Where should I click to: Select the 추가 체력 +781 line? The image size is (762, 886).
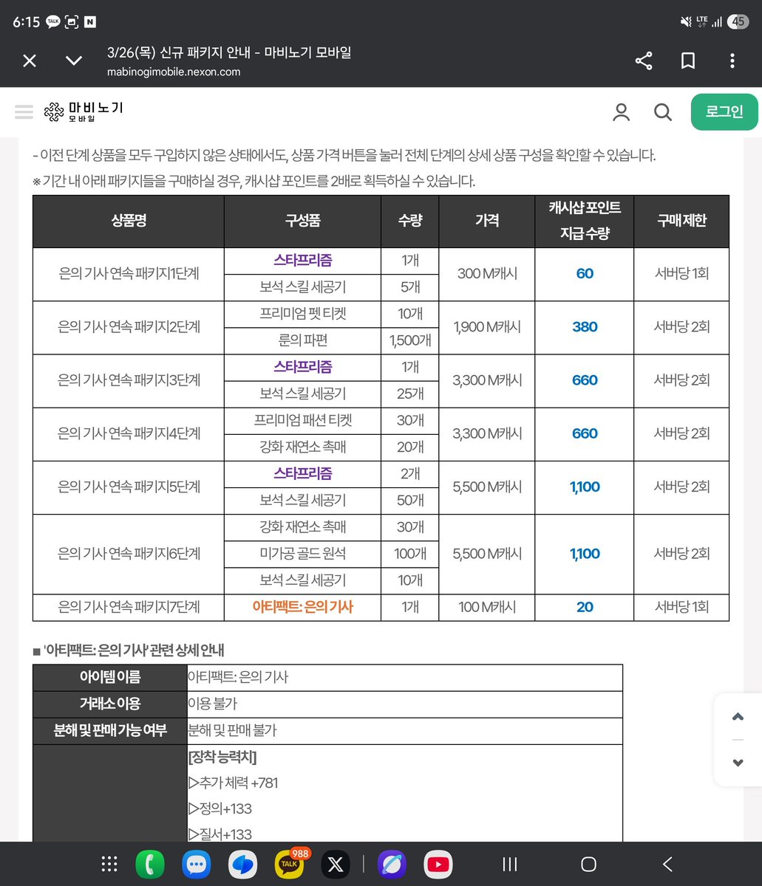[x=234, y=783]
